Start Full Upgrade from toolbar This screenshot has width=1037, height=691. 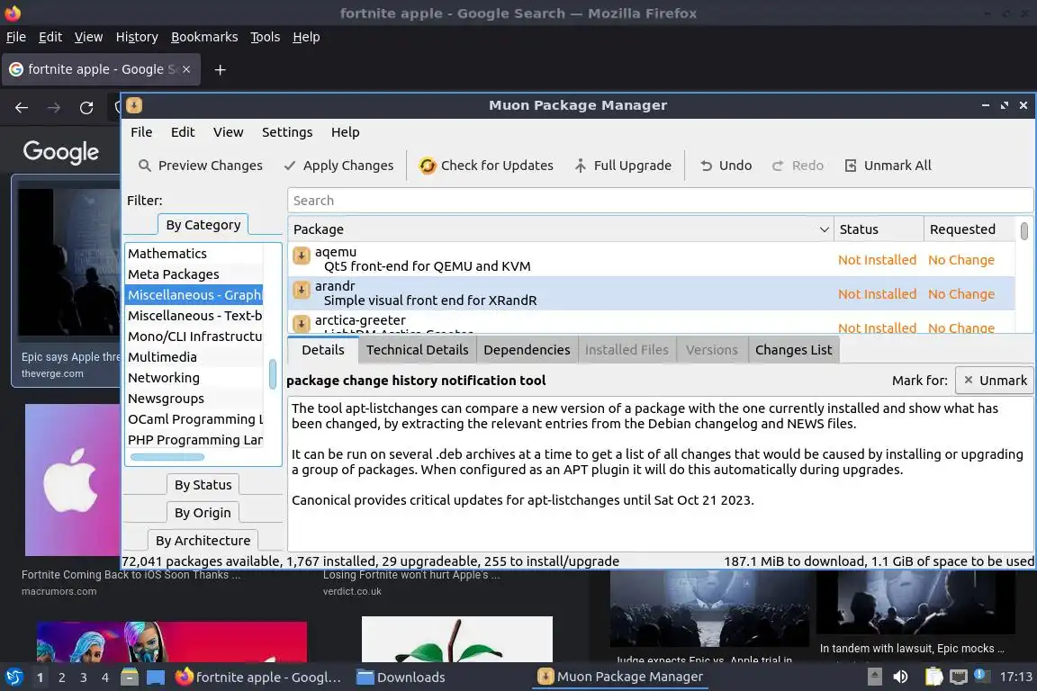click(x=622, y=166)
